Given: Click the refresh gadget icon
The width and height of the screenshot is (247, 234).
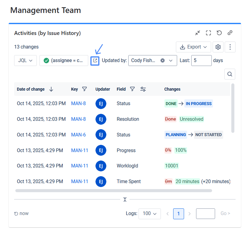Looking at the screenshot, I should tap(219, 33).
